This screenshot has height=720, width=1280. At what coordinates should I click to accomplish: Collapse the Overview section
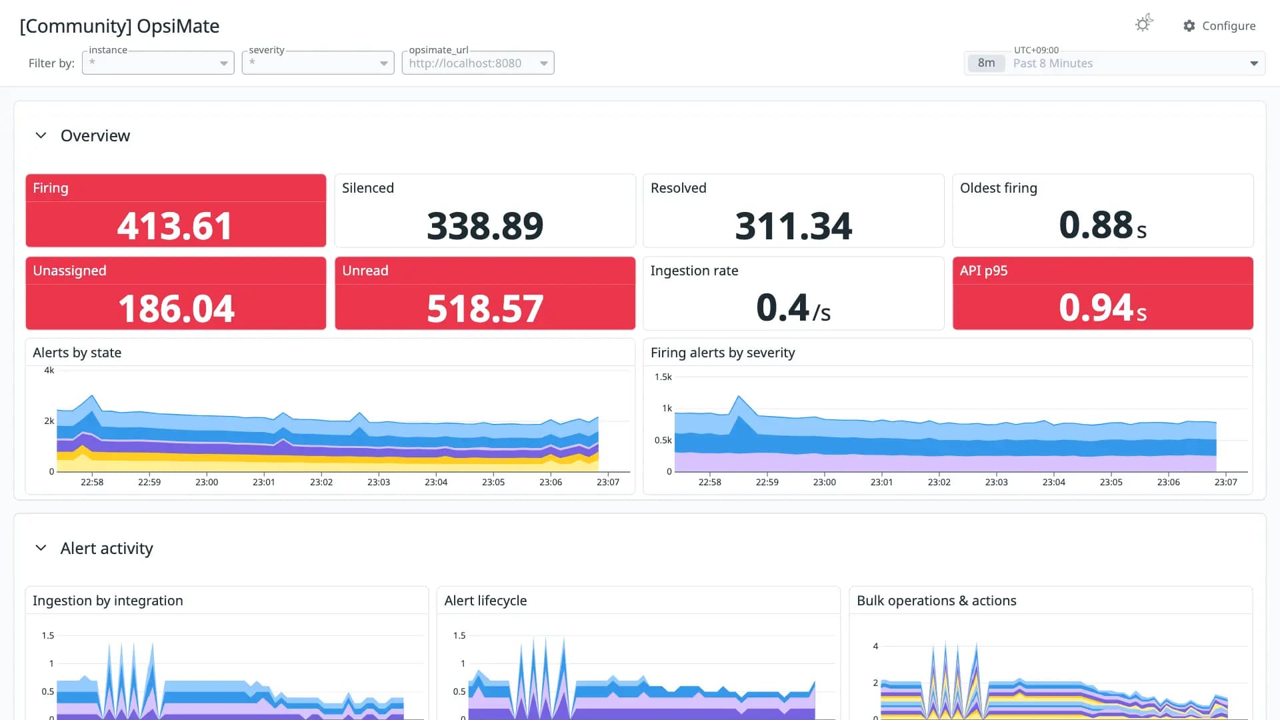41,135
